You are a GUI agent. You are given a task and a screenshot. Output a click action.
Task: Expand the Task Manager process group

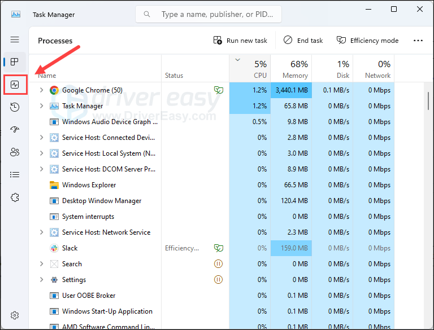[41, 106]
